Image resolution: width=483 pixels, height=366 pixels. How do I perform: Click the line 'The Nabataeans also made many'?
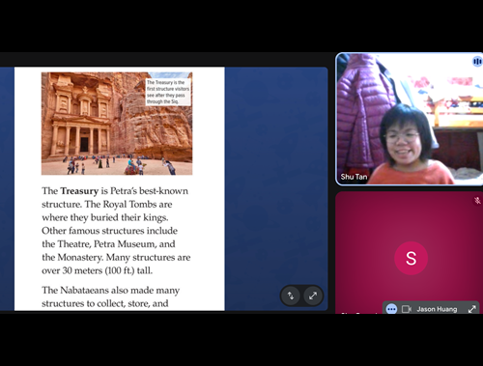[x=111, y=291]
